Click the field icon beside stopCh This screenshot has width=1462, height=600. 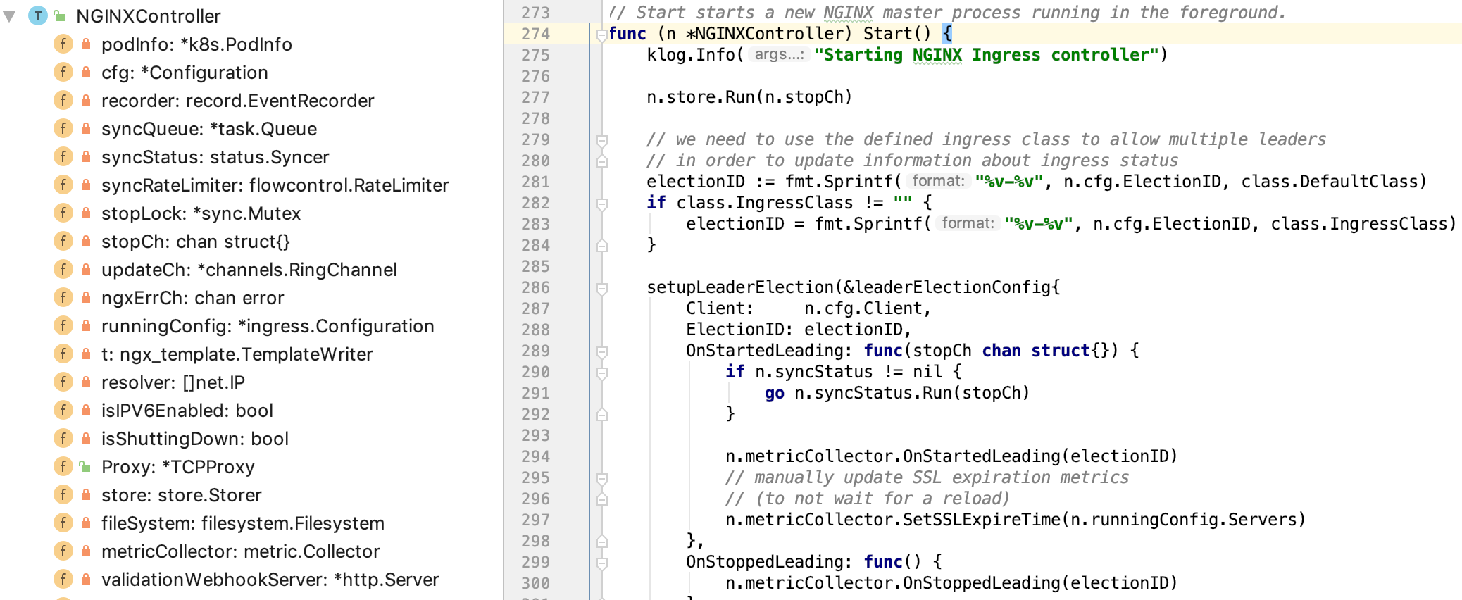63,242
